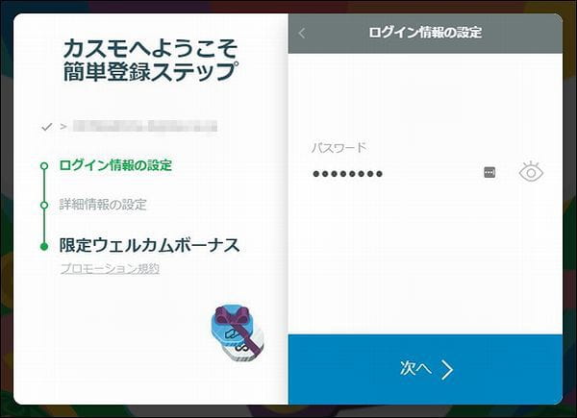Click the カスモへようこそ title text
The height and width of the screenshot is (418, 577).
[150, 49]
